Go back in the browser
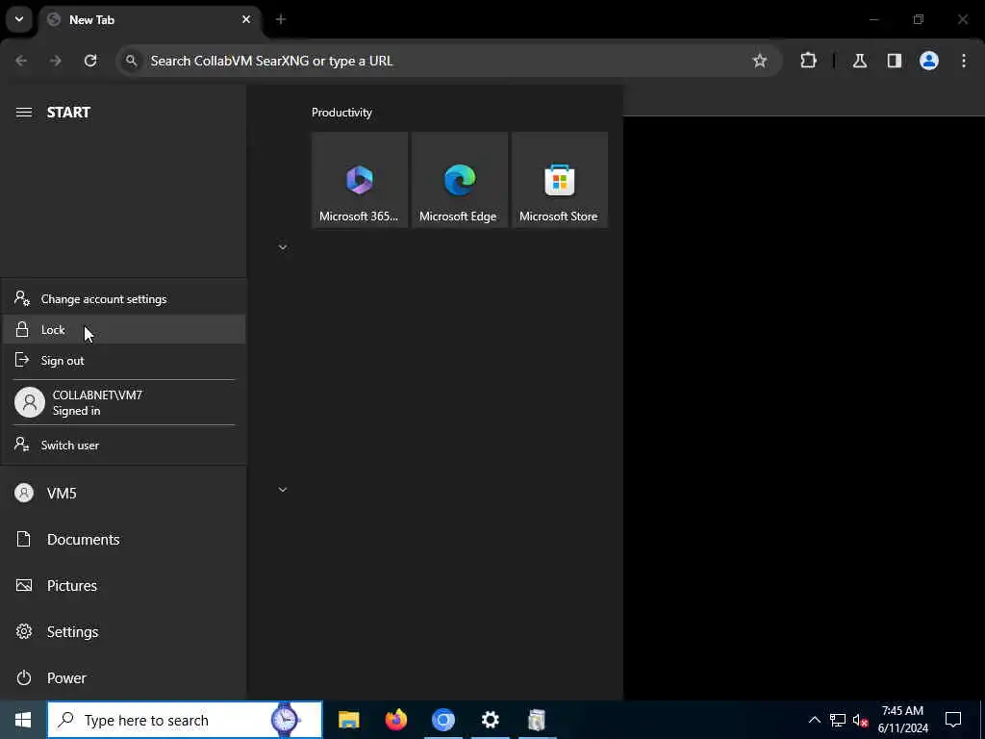Screen dimensions: 985x739 (21, 61)
